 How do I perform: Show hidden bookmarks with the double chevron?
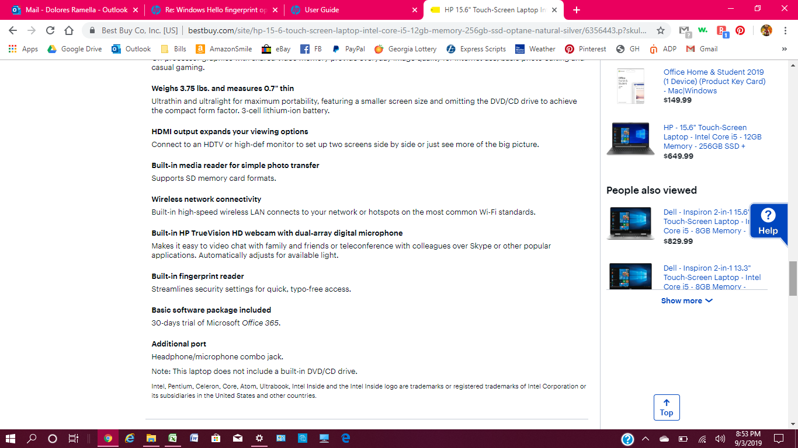(784, 49)
